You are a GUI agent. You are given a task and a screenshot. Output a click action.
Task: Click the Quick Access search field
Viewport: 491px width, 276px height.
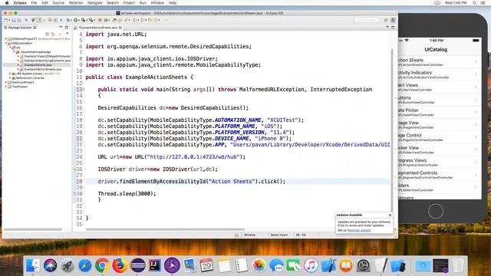tap(366, 20)
